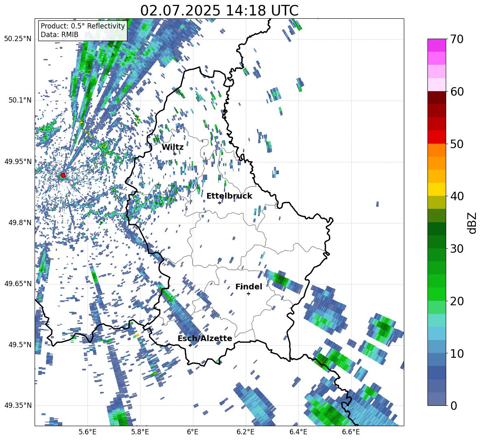Click the Data: RMIB text
Screen dimensions: 482x440
click(x=59, y=35)
